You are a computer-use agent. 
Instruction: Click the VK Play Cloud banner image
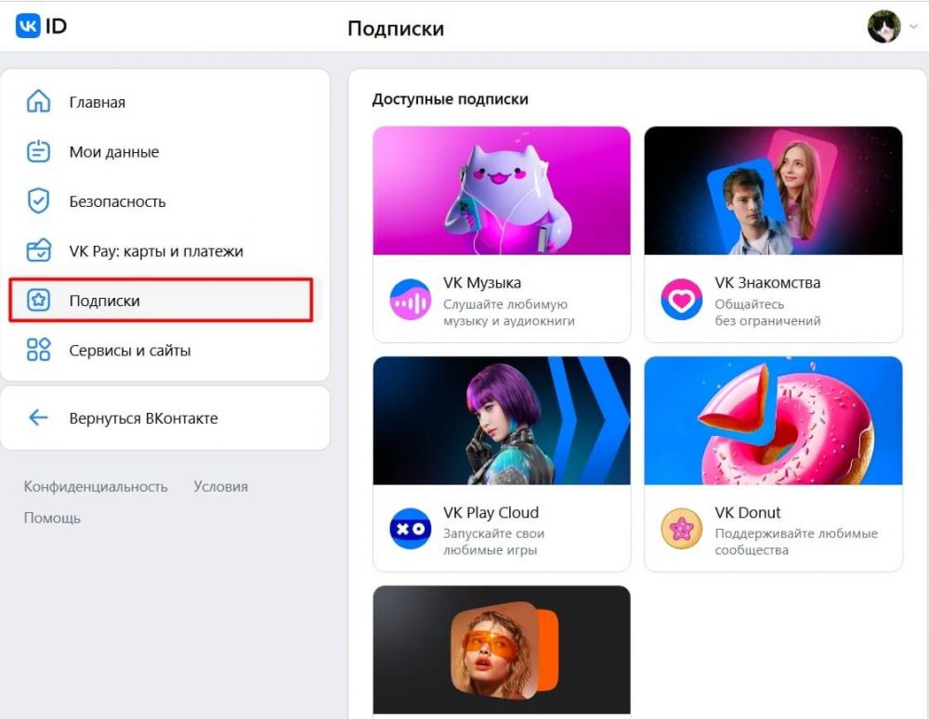tap(502, 420)
